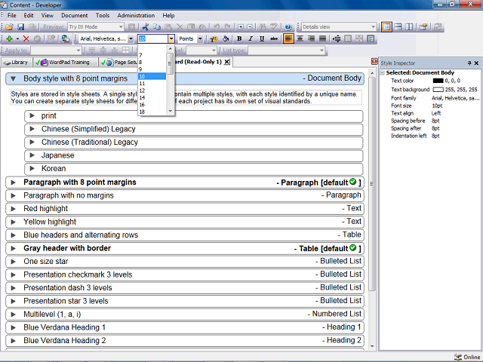Screen dimensions: 483x362
Task: Open the Tools menu
Action: click(103, 15)
